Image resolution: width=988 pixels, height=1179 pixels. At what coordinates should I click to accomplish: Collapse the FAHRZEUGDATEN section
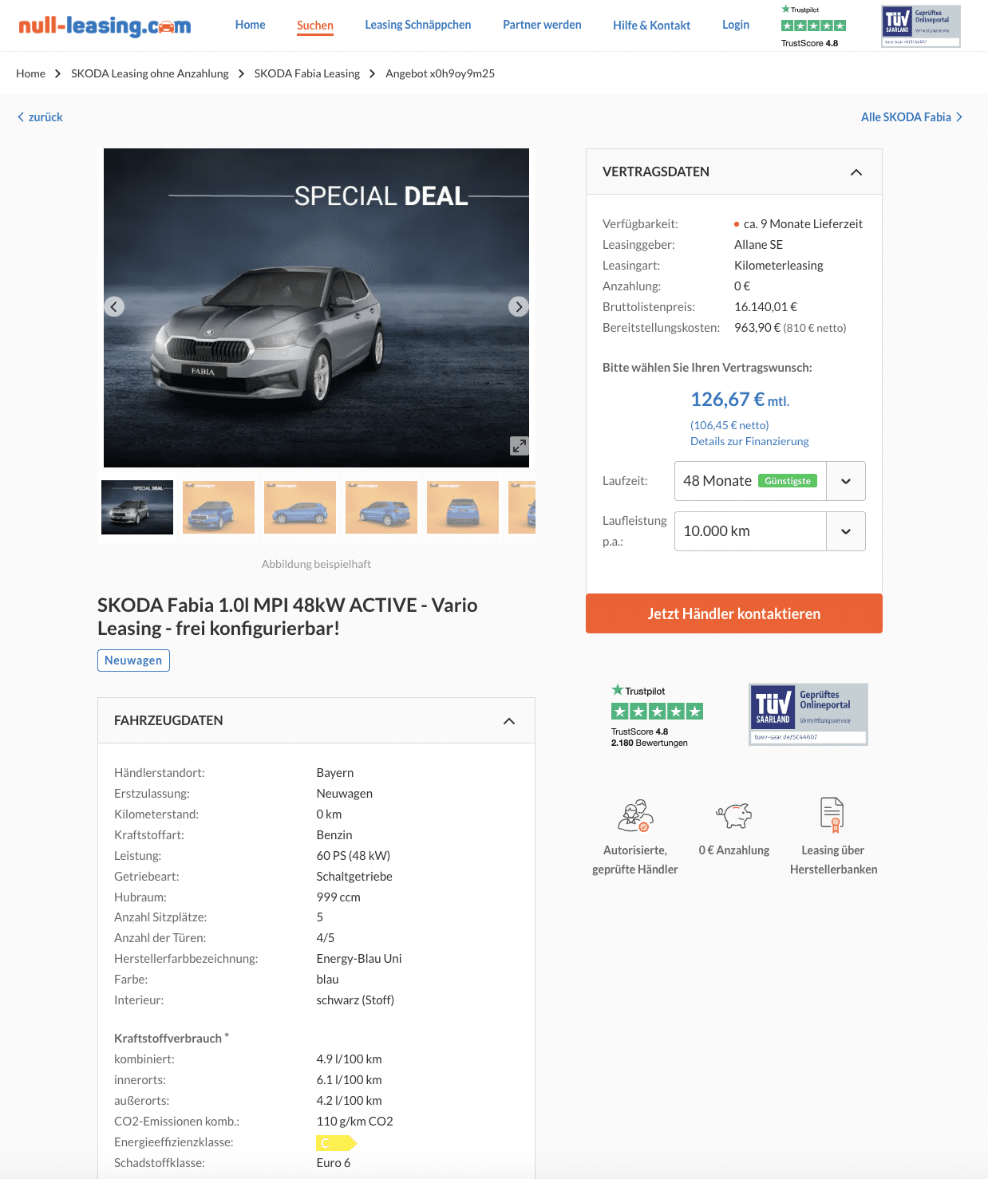click(509, 721)
